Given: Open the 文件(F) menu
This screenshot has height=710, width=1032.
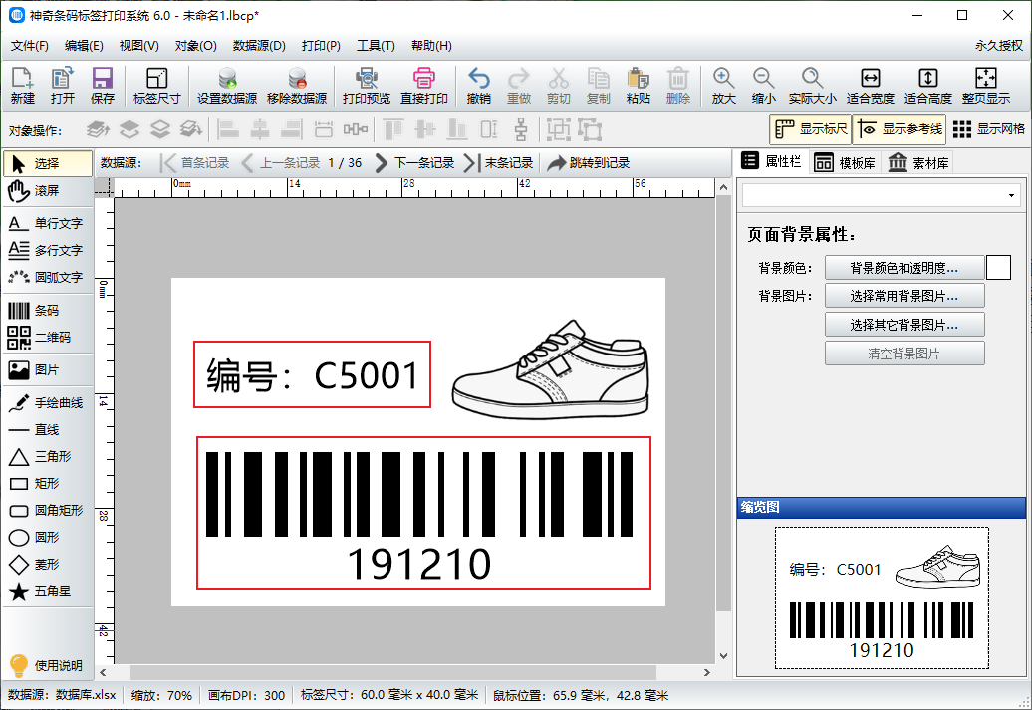Looking at the screenshot, I should click(x=30, y=46).
